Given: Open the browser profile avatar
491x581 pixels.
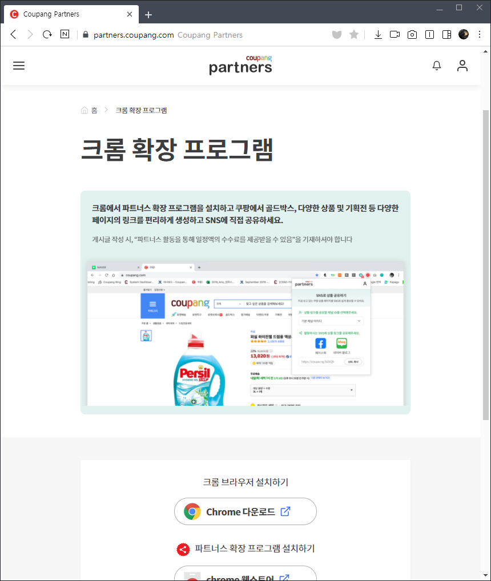Looking at the screenshot, I should point(464,34).
